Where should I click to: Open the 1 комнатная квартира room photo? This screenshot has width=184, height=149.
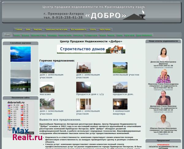pos(120,104)
